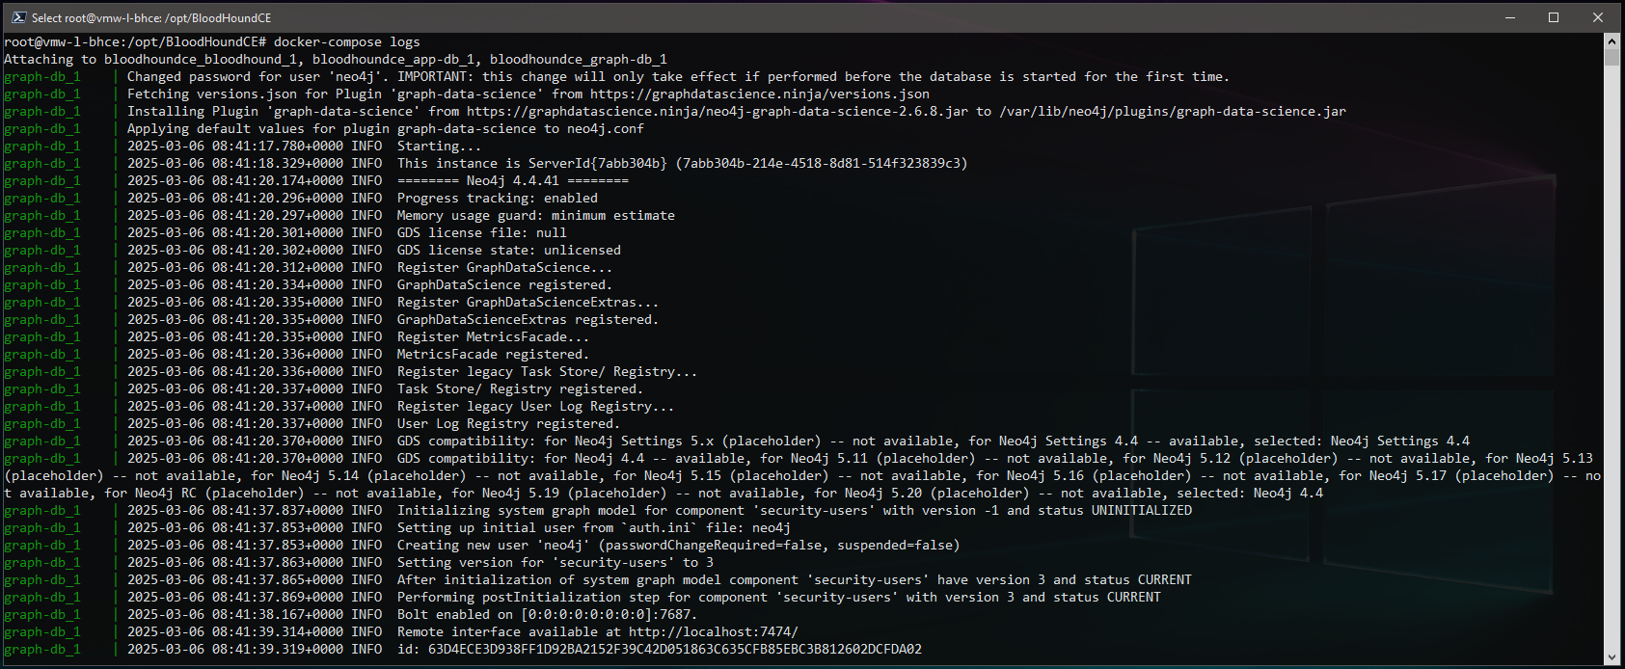Click the '/var/lib/neo4j/plugins/graph-data-science.jar' path
This screenshot has height=669, width=1625.
tap(1173, 111)
